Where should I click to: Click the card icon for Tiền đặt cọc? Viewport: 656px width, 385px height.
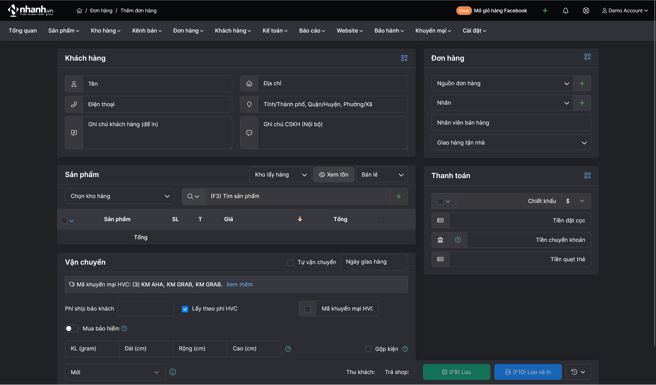440,220
